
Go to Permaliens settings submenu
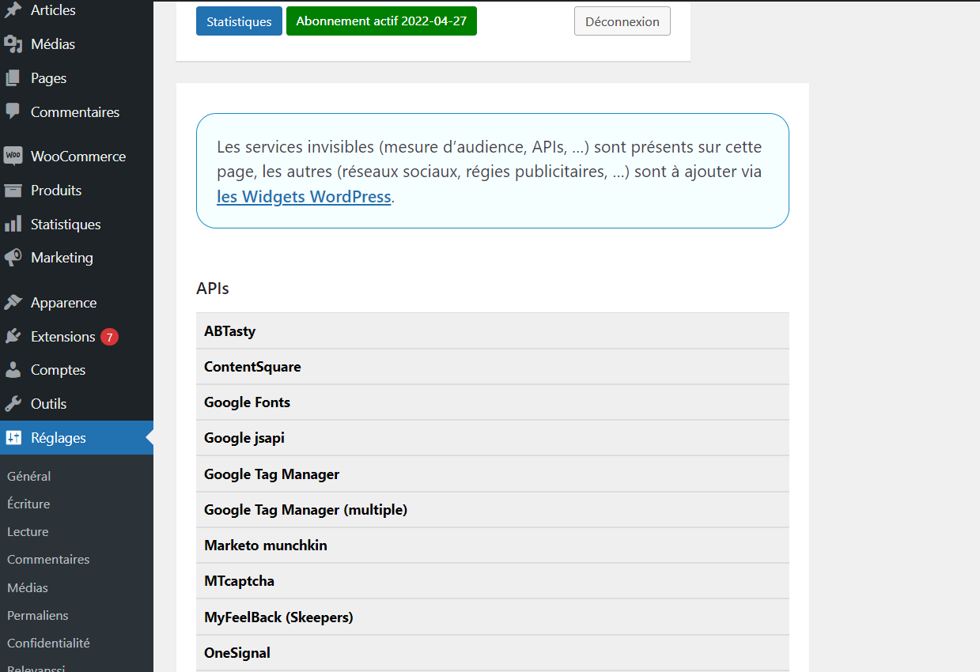coord(38,615)
